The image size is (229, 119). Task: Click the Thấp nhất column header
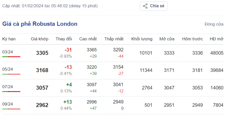point(114,39)
